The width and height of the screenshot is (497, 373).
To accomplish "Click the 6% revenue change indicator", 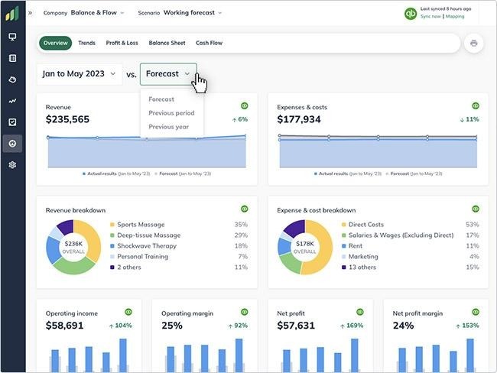I will 240,119.
